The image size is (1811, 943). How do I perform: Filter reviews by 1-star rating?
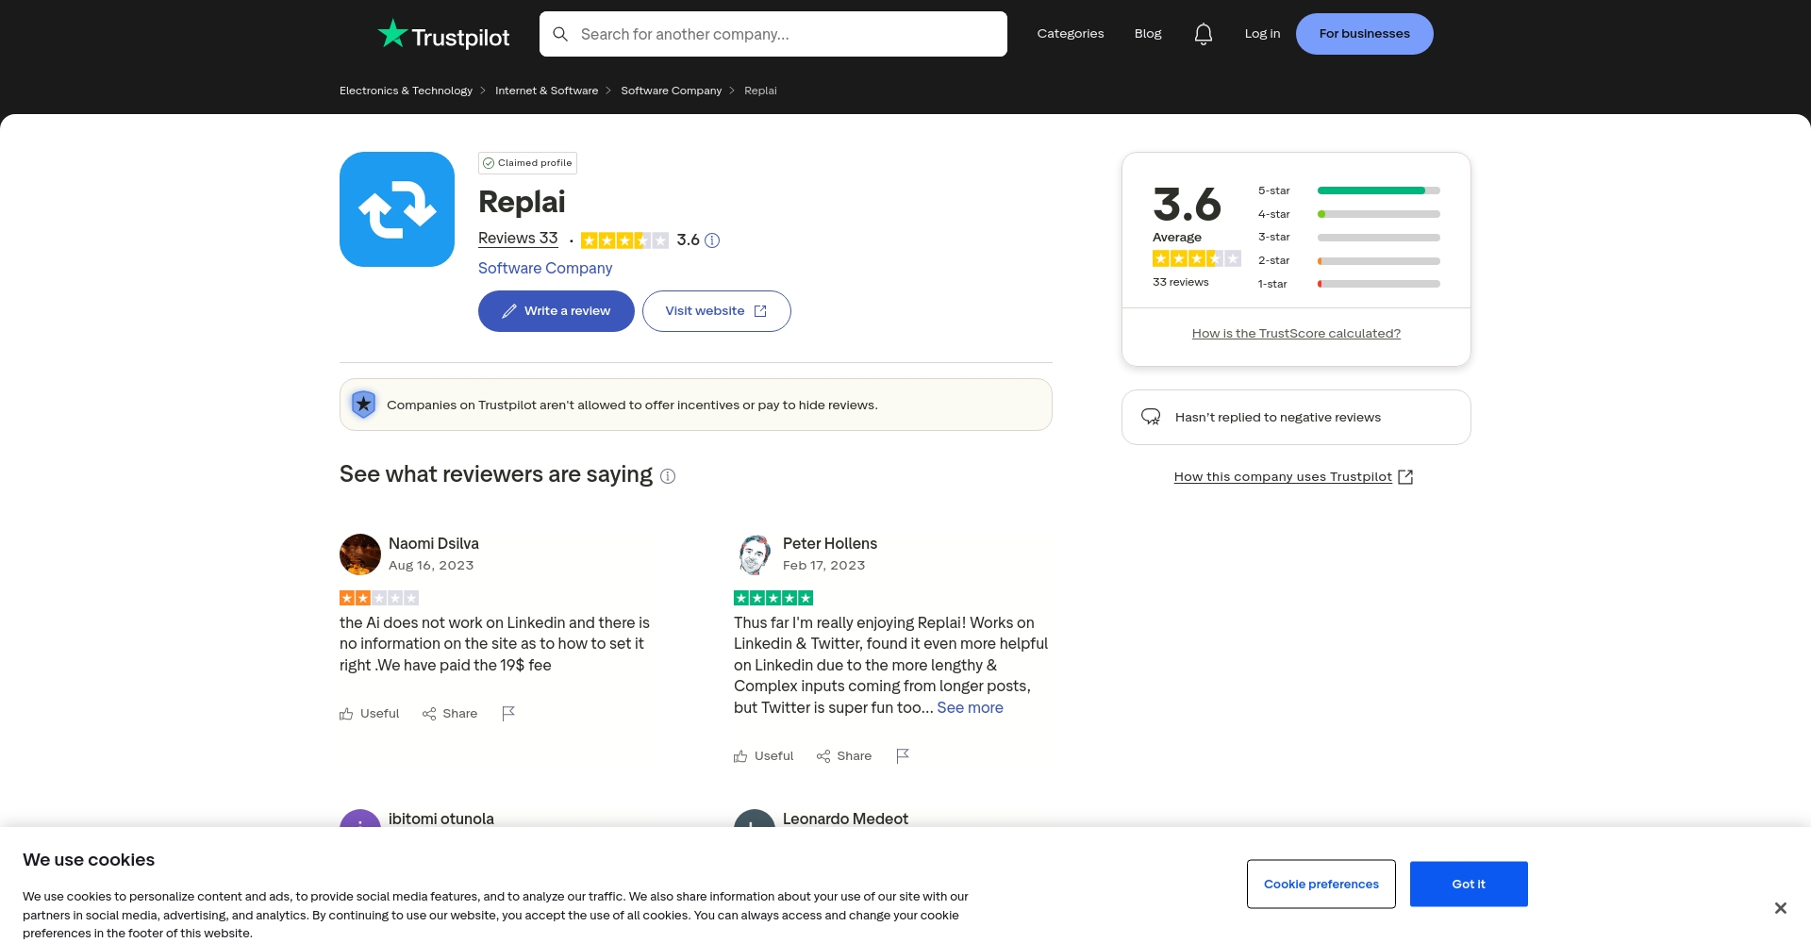coord(1348,284)
